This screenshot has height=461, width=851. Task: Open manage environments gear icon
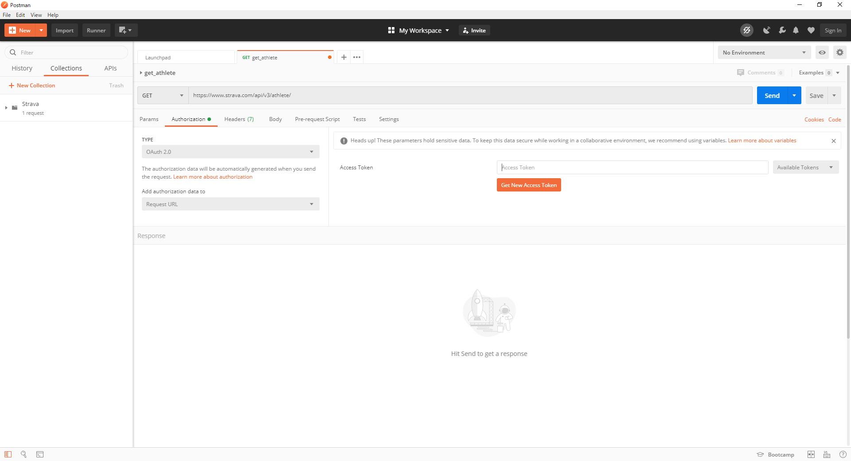840,52
